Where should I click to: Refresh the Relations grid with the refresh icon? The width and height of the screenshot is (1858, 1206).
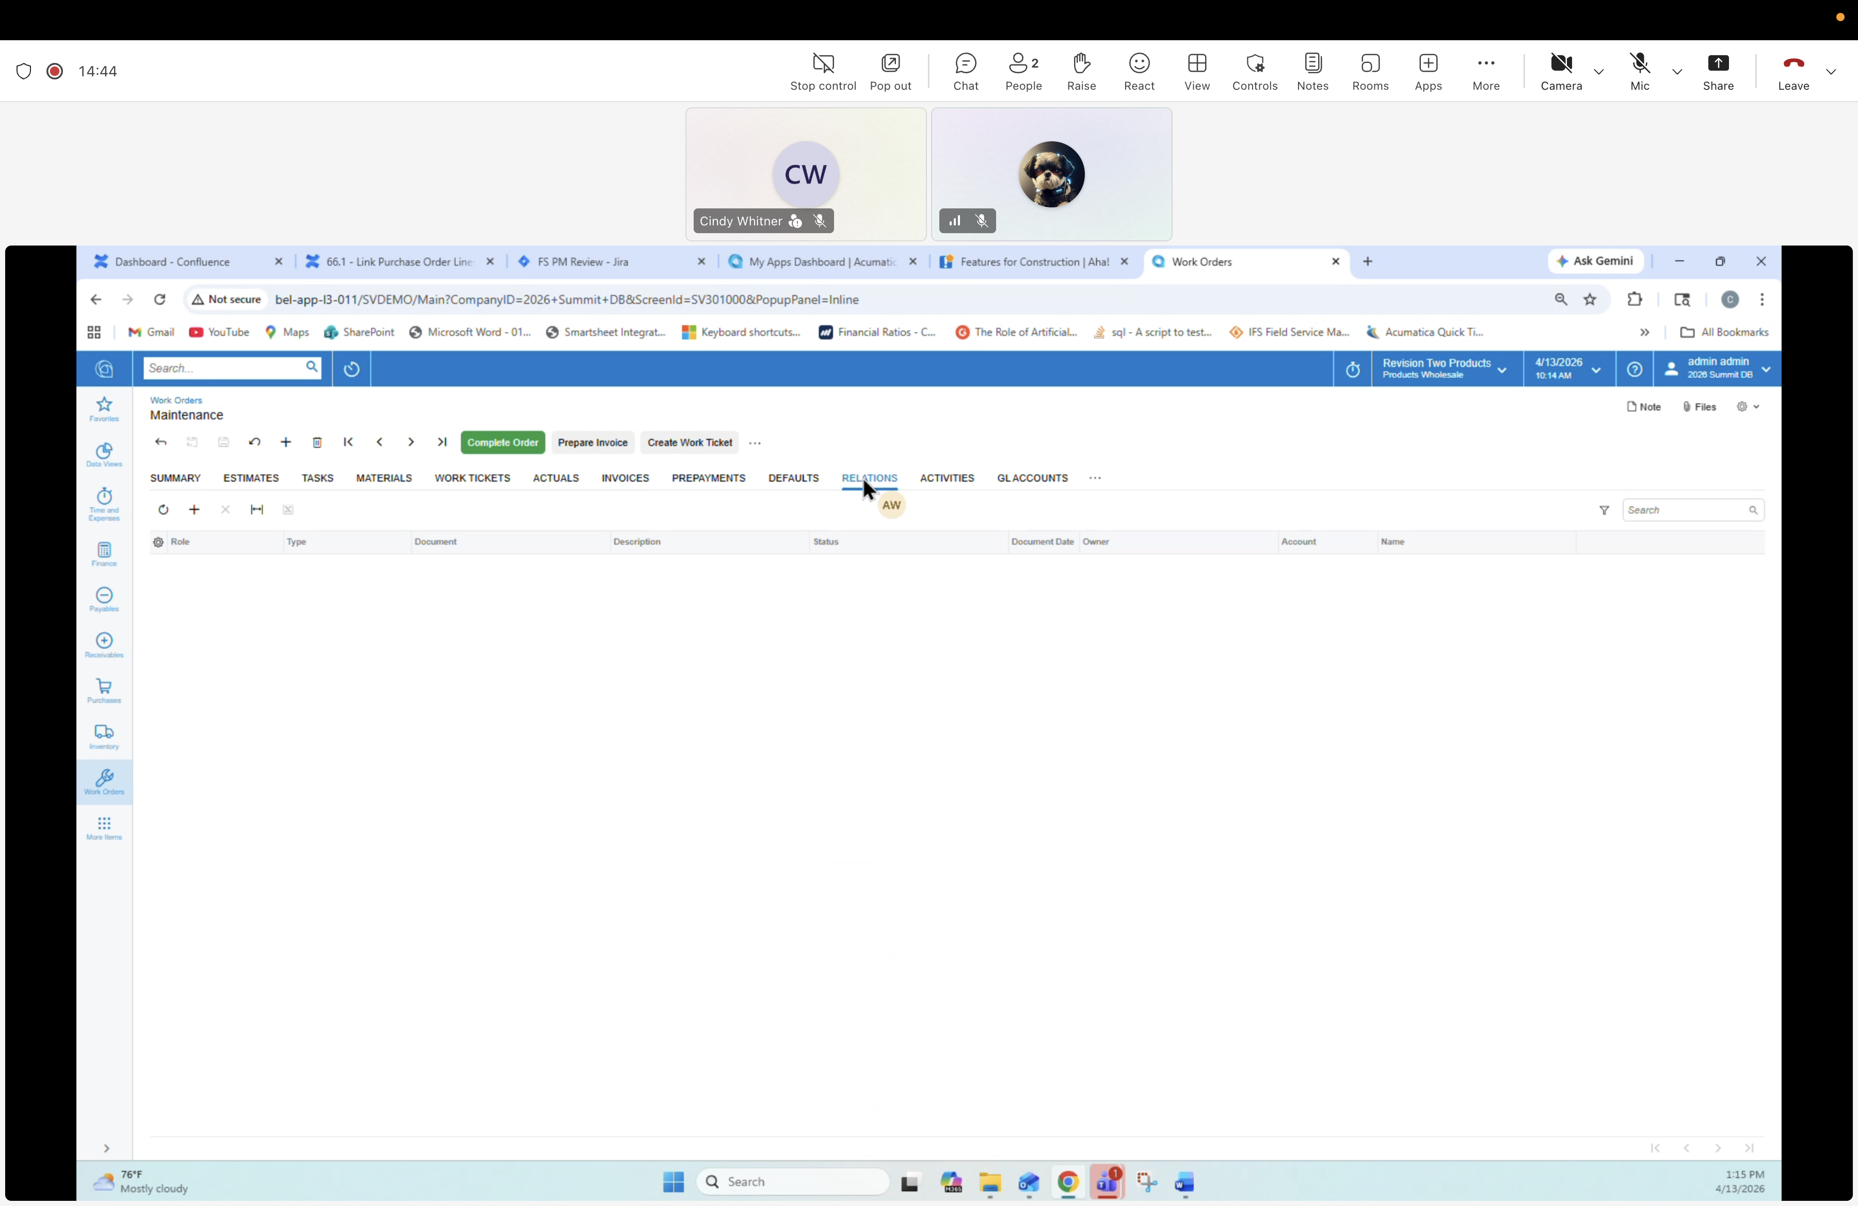163,510
